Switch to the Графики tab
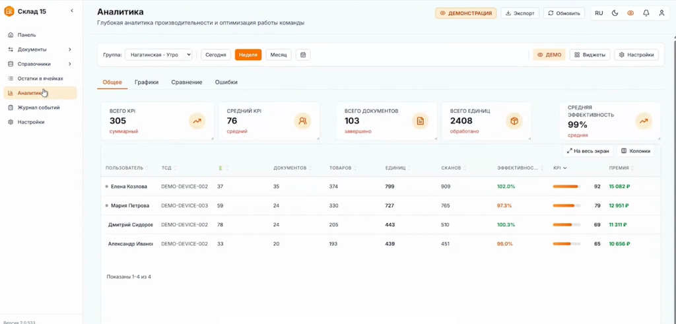676x324 pixels. [x=147, y=82]
